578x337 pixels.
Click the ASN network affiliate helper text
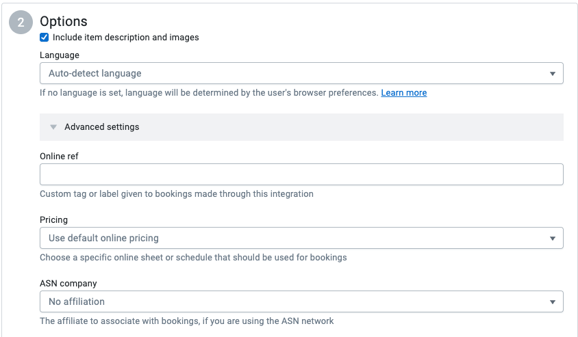186,321
